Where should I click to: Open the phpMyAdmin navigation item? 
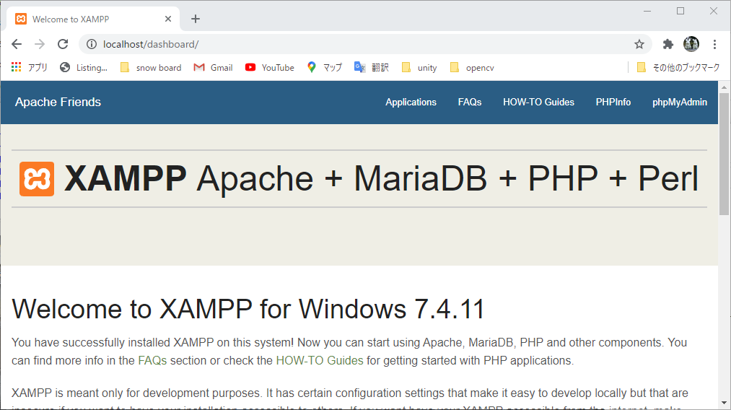(679, 102)
